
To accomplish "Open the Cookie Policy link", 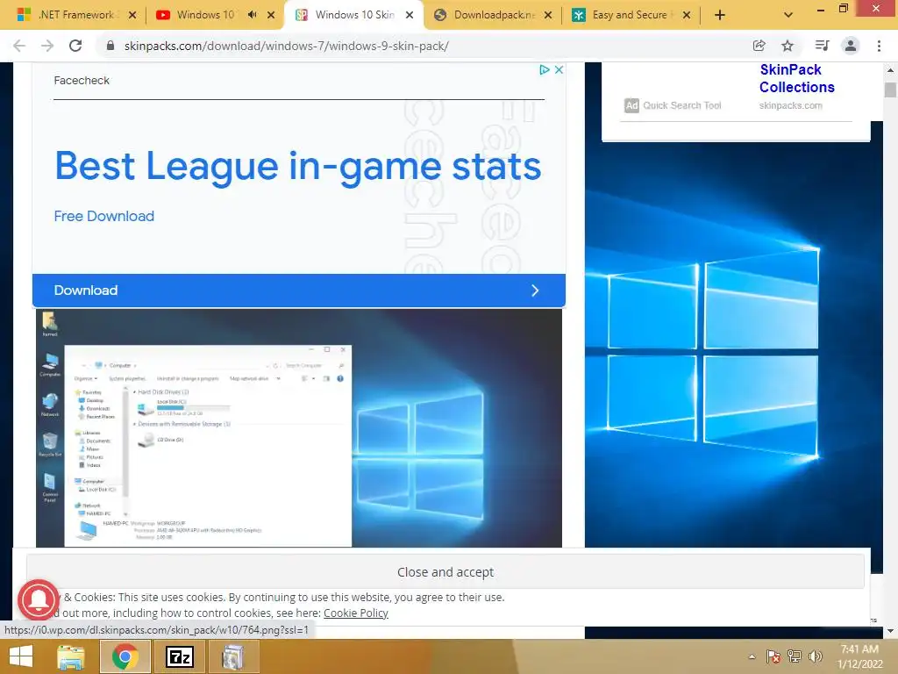I will tap(356, 613).
